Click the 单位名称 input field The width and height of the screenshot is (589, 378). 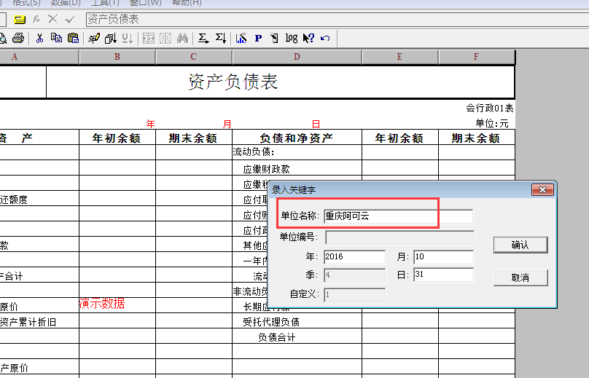pyautogui.click(x=398, y=216)
